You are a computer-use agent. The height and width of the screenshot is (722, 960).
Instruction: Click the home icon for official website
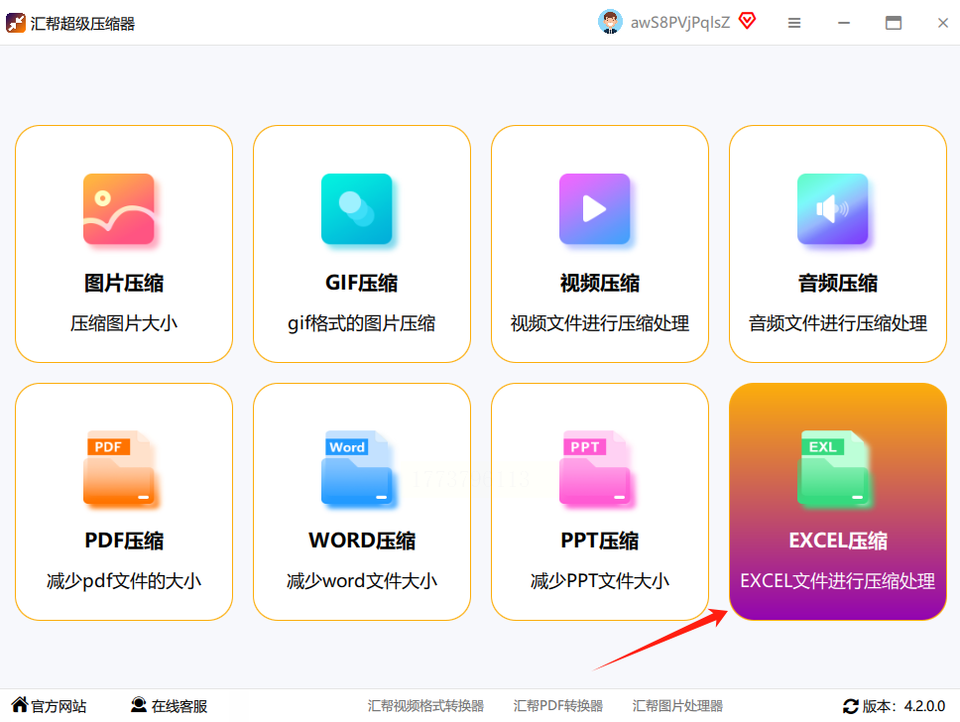pos(20,705)
